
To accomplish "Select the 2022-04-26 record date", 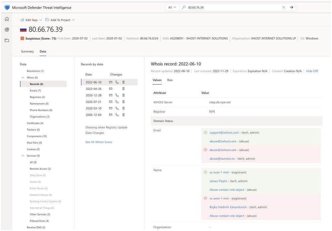I will tap(94, 89).
